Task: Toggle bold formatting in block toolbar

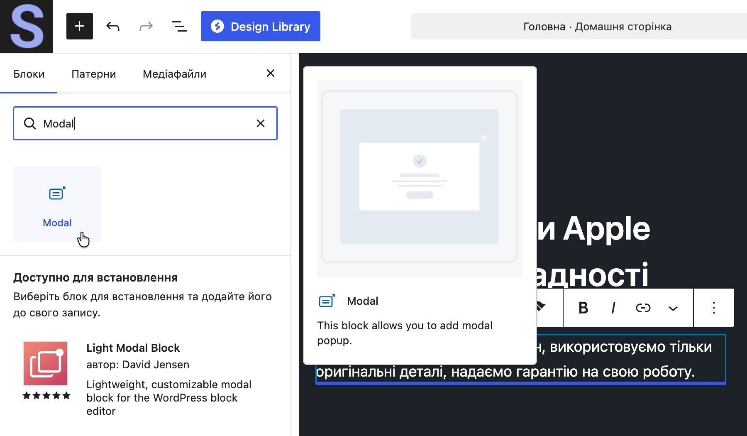Action: click(583, 308)
